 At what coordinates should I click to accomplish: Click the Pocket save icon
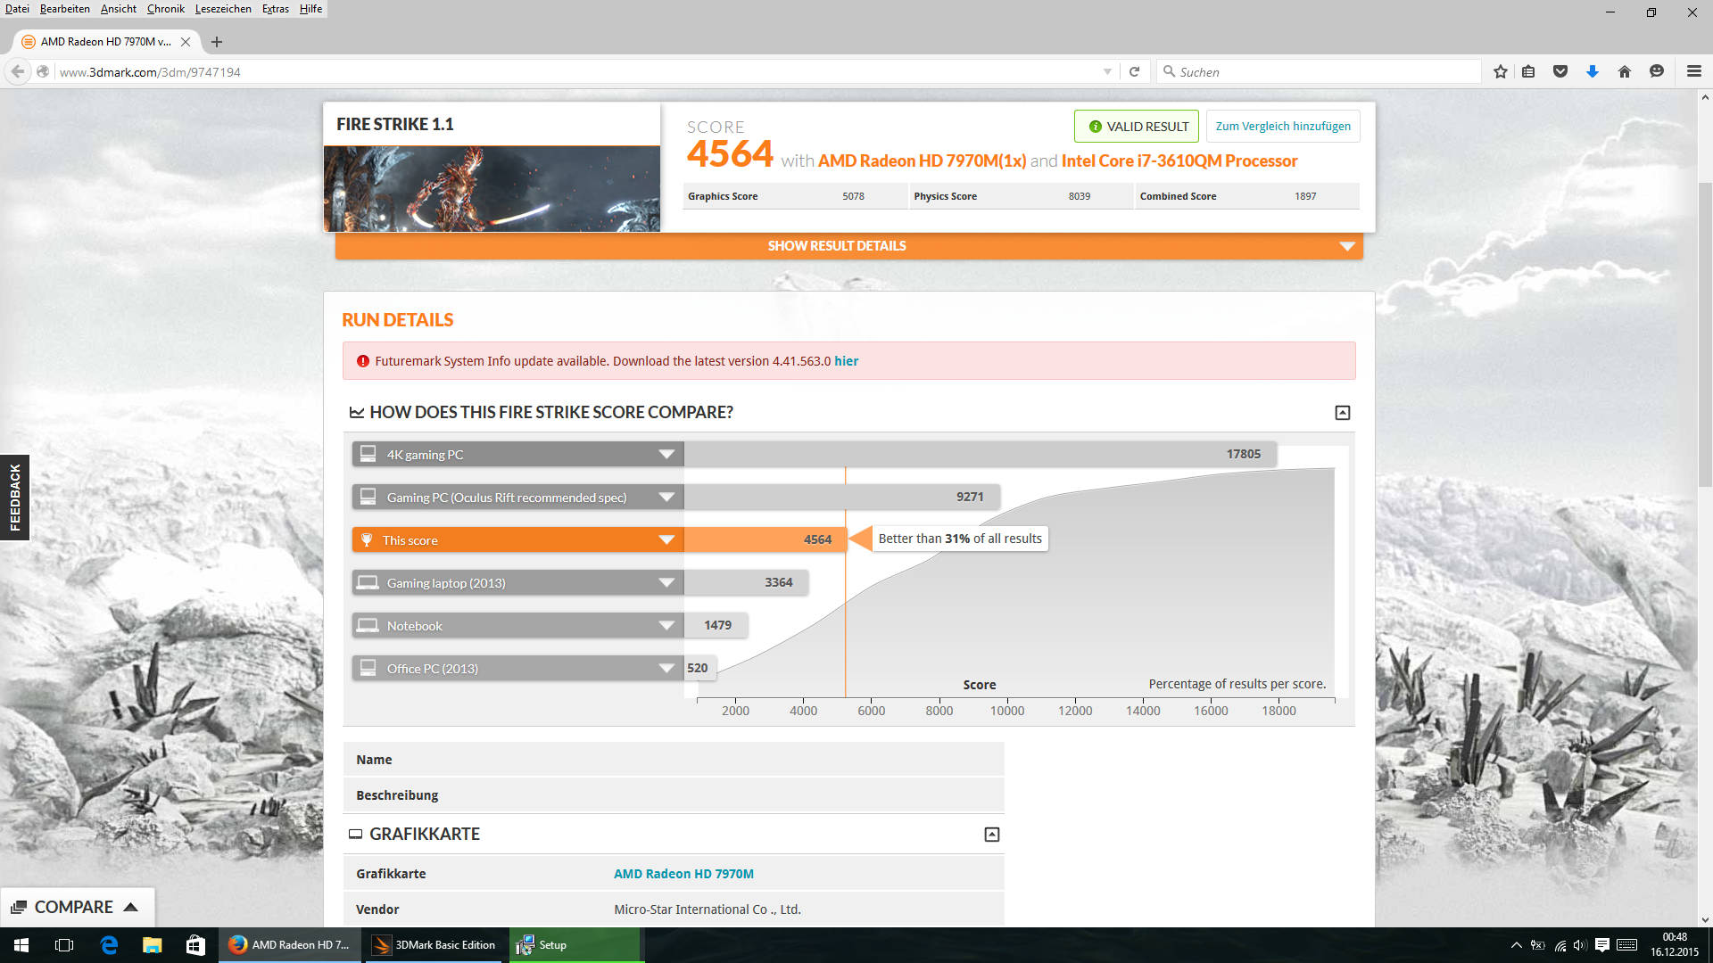[1560, 71]
